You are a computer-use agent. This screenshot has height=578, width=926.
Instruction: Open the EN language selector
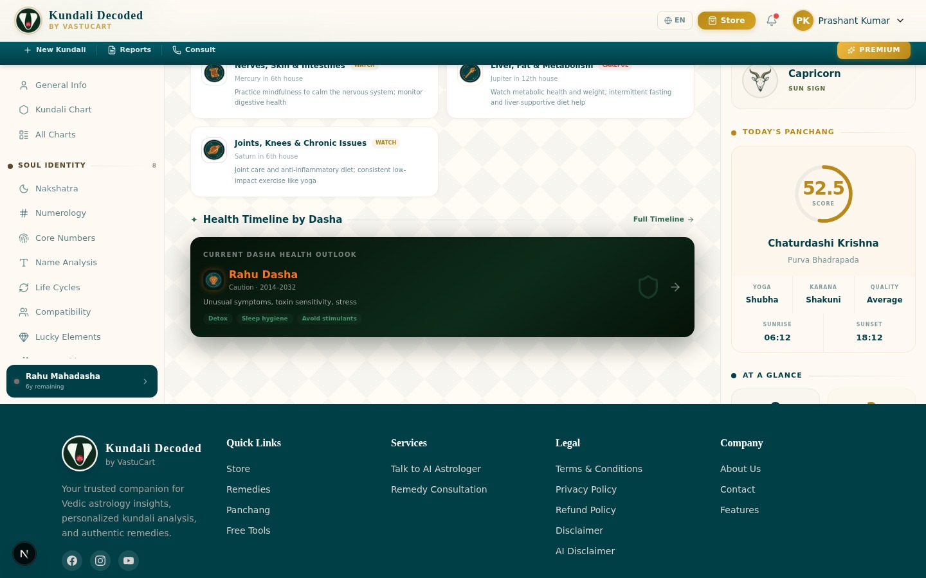pos(675,21)
